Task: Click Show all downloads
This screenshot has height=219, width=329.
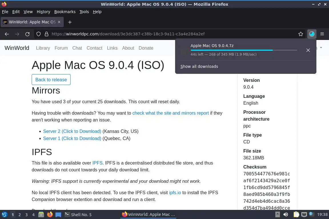Action: [199, 66]
